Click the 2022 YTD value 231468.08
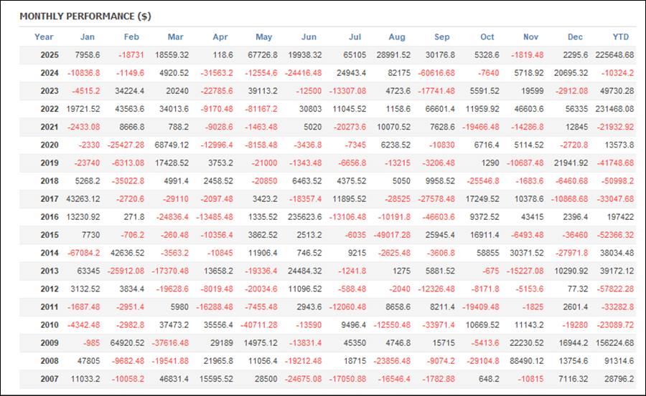The width and height of the screenshot is (646, 396). (614, 109)
